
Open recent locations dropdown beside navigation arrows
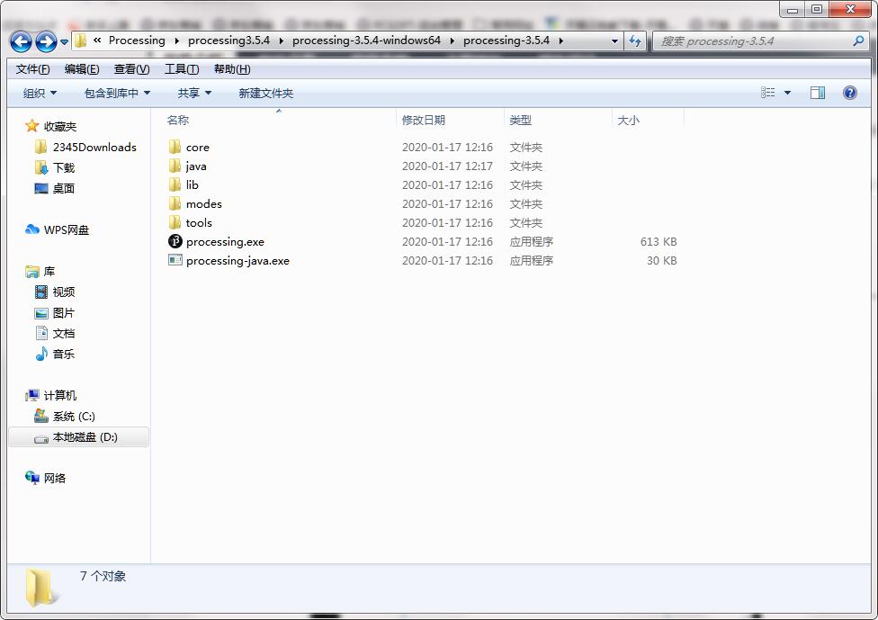[x=64, y=42]
